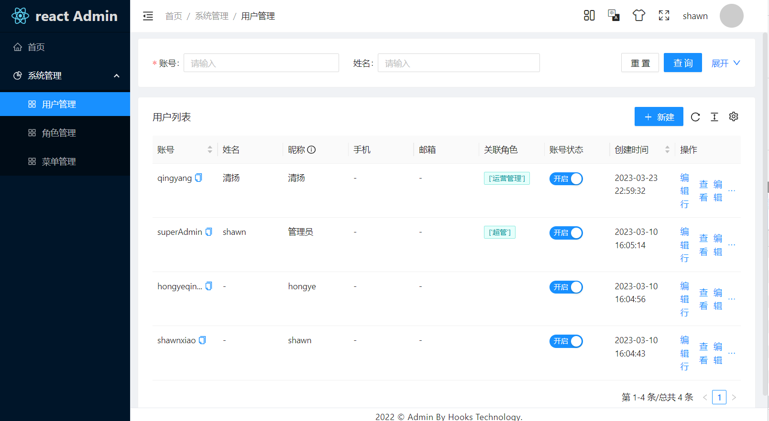Open the table column settings gear

734,116
